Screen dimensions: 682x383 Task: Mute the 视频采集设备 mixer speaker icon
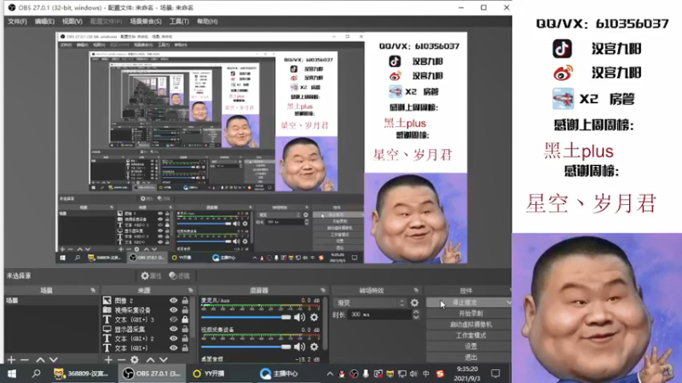[299, 346]
